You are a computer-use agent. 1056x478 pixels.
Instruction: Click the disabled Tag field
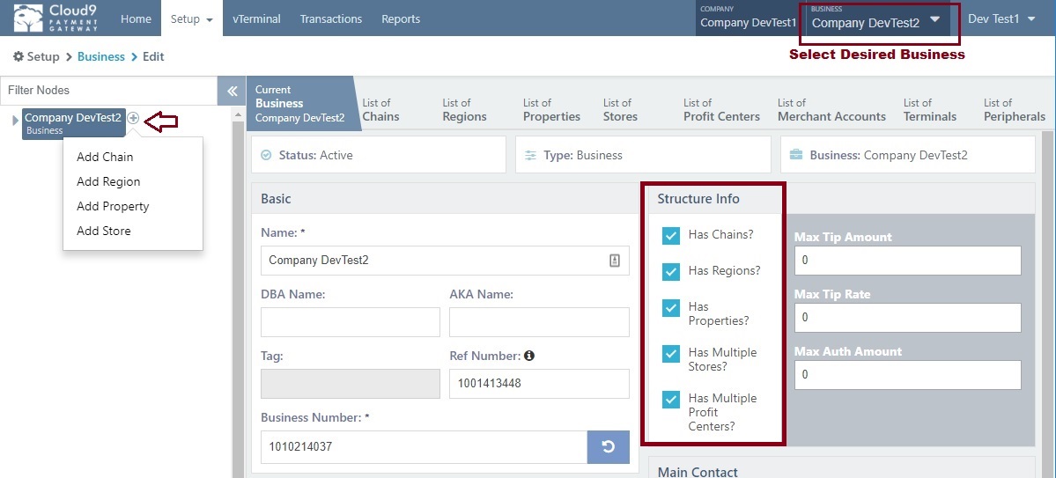351,384
